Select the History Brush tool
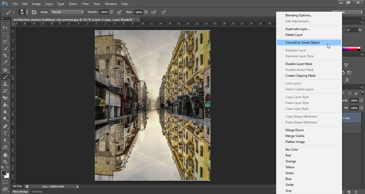This screenshot has width=365, height=194. click(x=5, y=91)
